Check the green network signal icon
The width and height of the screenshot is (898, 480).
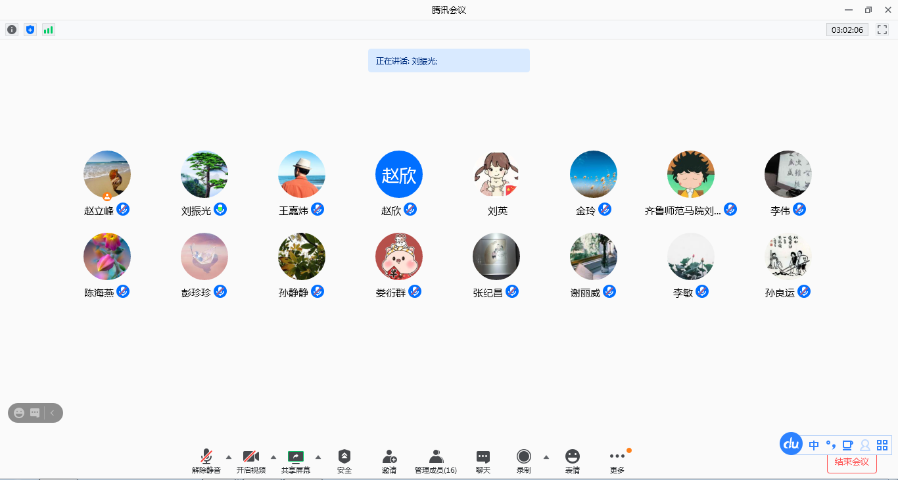48,30
